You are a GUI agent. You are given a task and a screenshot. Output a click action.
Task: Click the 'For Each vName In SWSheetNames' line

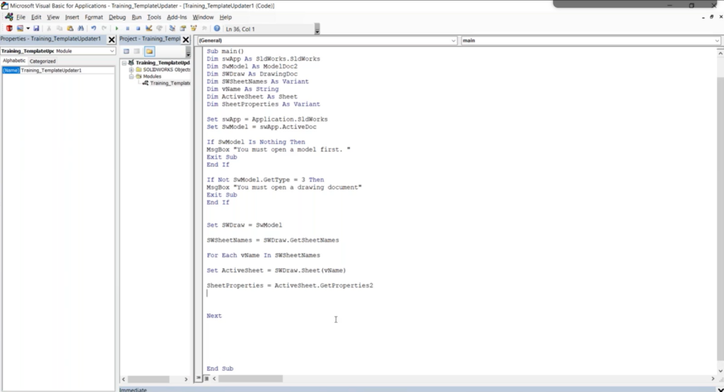pyautogui.click(x=263, y=255)
